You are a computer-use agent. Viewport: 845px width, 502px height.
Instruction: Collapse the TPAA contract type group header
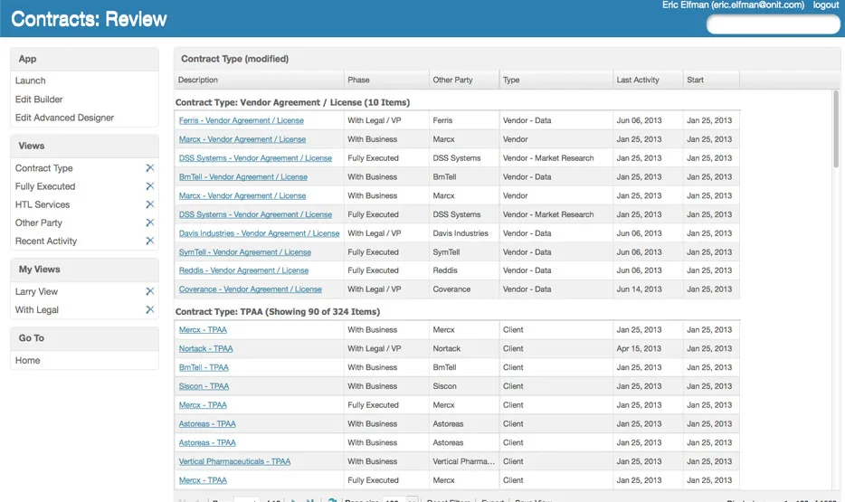pos(278,312)
